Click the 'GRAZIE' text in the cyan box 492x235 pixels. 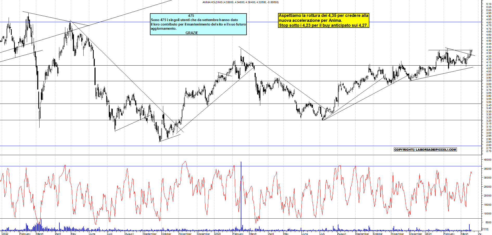192,33
